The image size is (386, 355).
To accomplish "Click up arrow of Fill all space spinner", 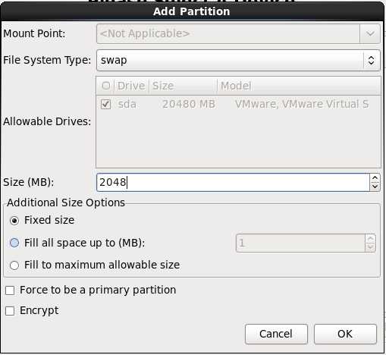I will click(x=371, y=239).
